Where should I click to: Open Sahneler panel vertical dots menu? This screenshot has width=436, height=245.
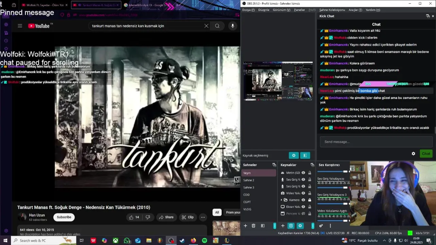(x=275, y=226)
